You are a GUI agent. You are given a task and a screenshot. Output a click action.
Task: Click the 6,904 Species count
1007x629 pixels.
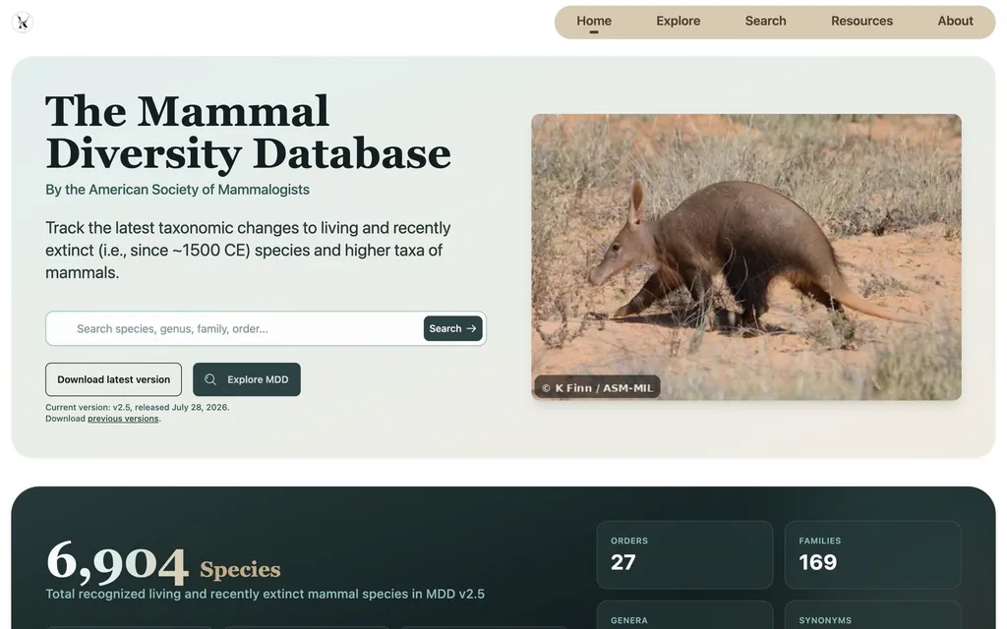[x=163, y=562]
